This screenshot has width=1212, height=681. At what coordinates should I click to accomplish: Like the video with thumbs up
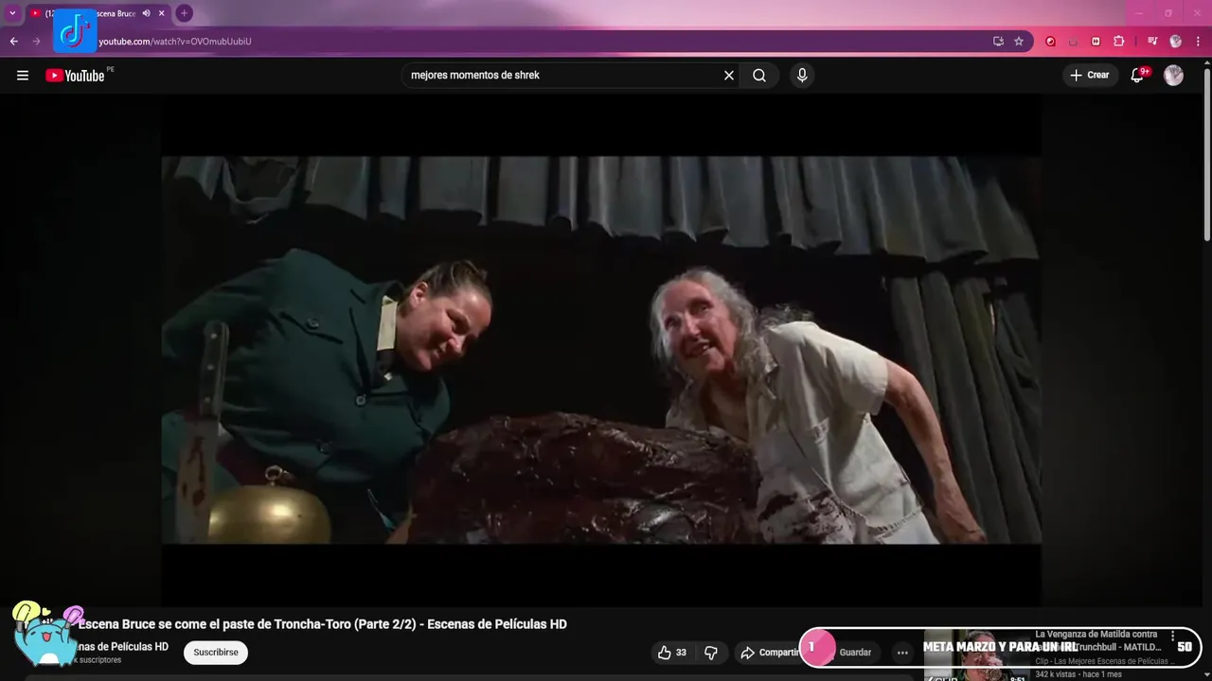tap(672, 653)
